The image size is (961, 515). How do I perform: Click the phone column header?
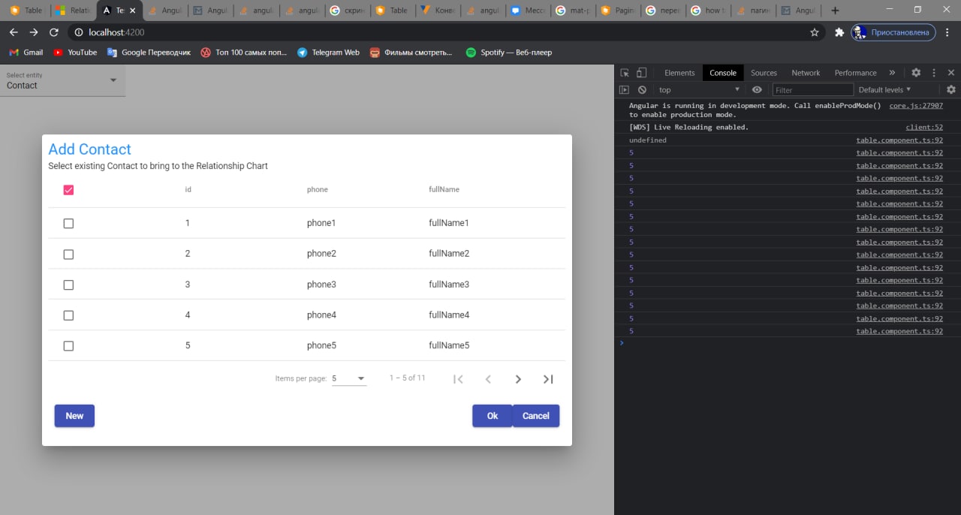point(318,189)
